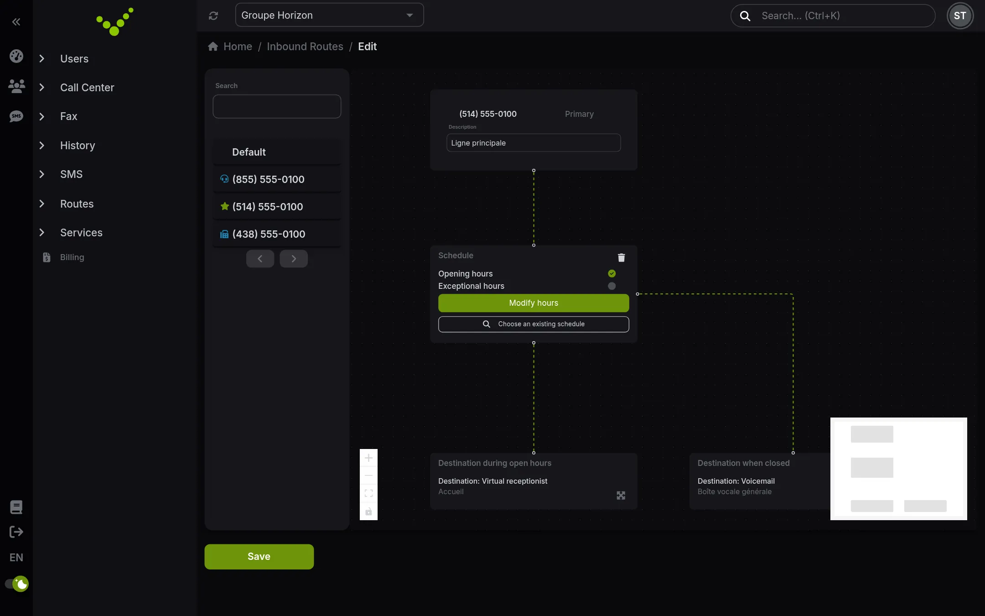The width and height of the screenshot is (985, 616).
Task: Zoom in on the flow canvas
Action: [x=368, y=458]
